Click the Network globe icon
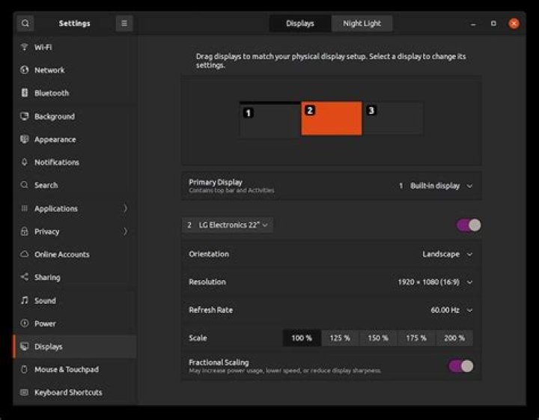Image resolution: width=539 pixels, height=420 pixels. (25, 70)
